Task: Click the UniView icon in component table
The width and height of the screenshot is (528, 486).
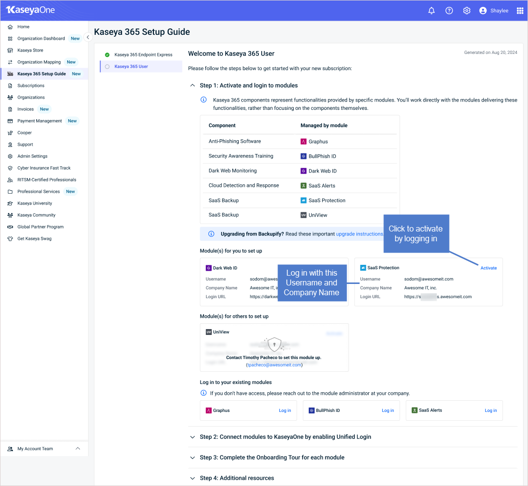Action: pyautogui.click(x=303, y=215)
